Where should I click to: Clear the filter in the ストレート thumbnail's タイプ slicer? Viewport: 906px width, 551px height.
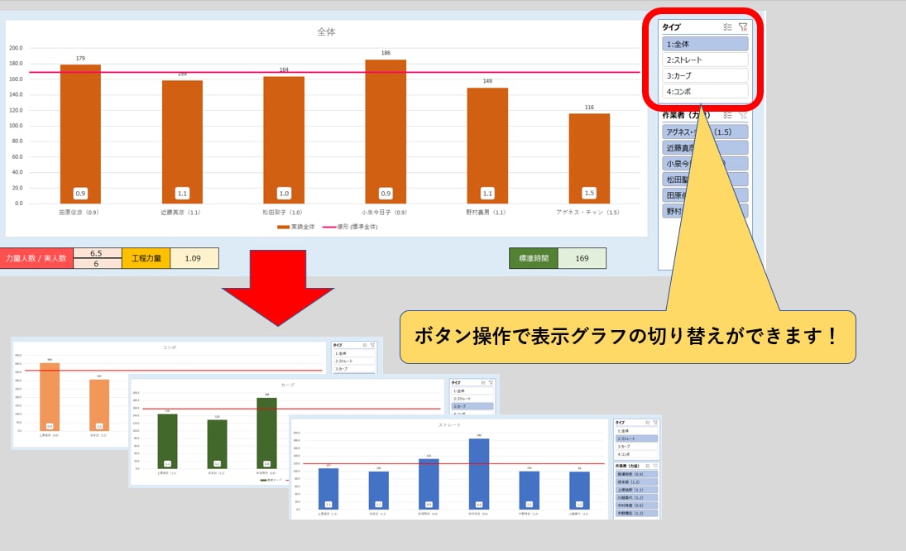click(x=655, y=423)
